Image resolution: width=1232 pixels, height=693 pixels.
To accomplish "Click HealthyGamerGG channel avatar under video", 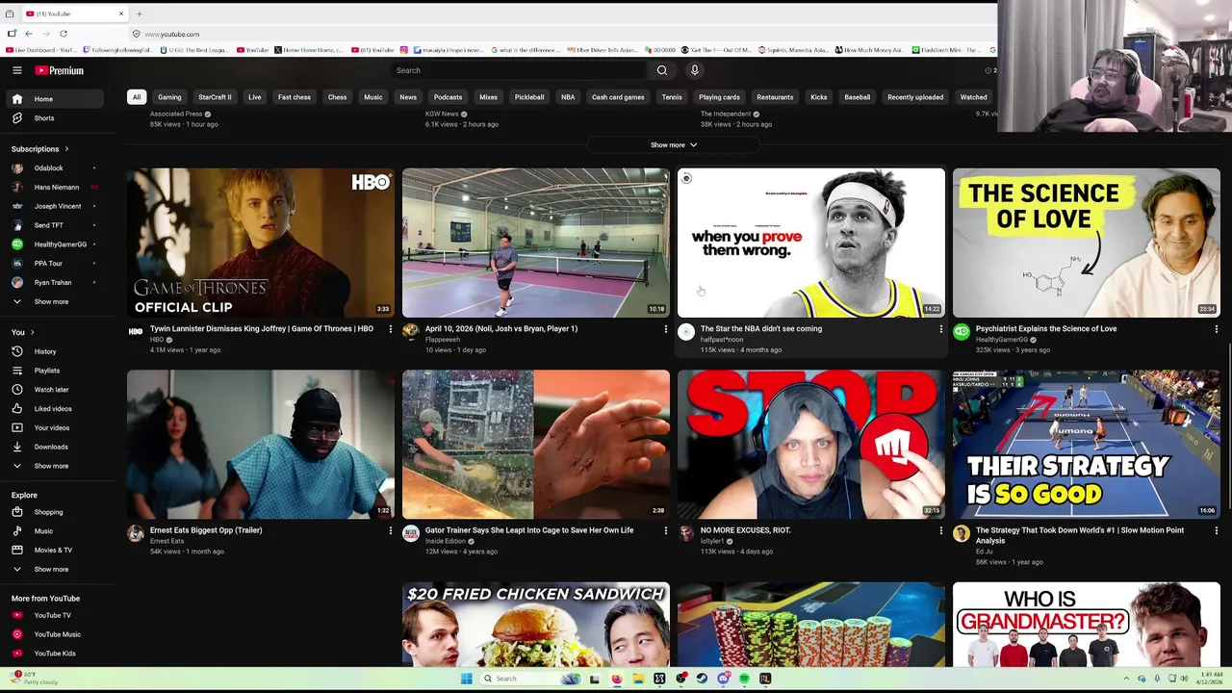I will [x=962, y=332].
